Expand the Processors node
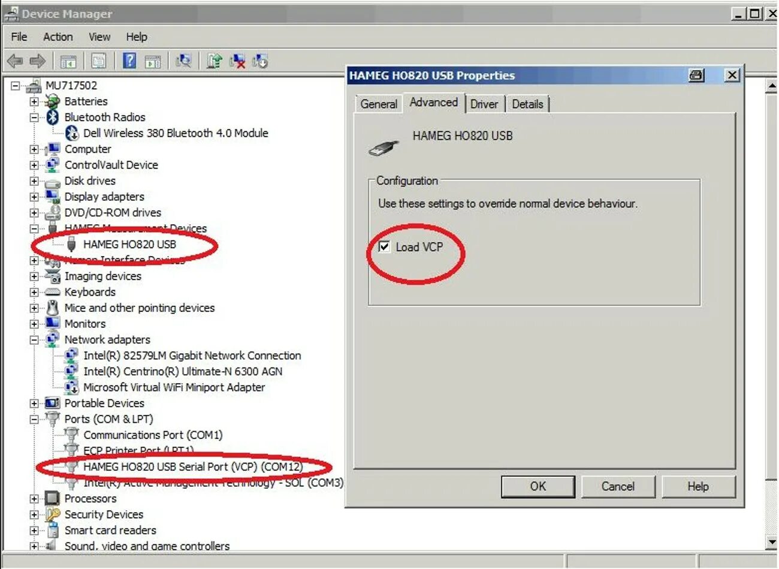Screen dimensions: 779x569 pos(34,499)
